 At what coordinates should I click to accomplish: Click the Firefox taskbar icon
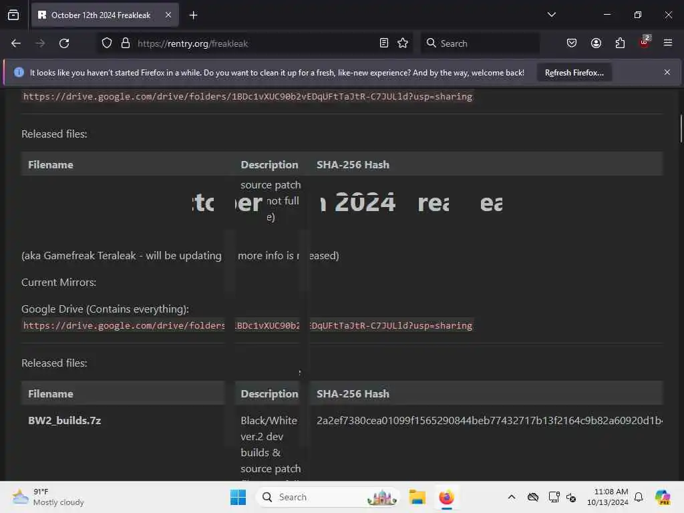click(446, 497)
